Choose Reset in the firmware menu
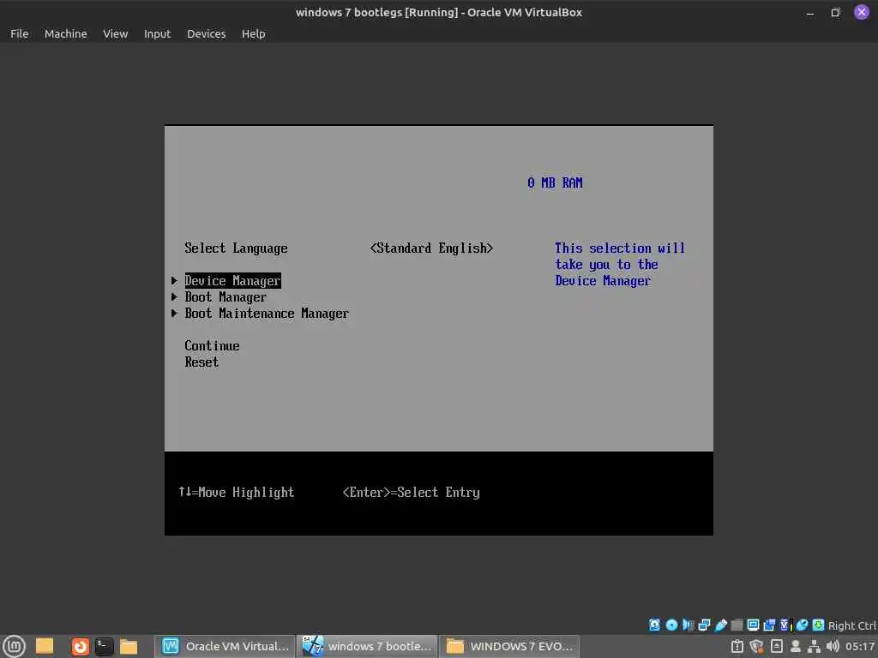The width and height of the screenshot is (878, 658). coord(201,362)
